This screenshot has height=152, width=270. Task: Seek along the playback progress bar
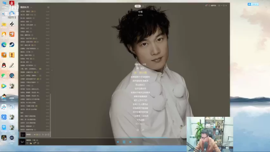124,138
